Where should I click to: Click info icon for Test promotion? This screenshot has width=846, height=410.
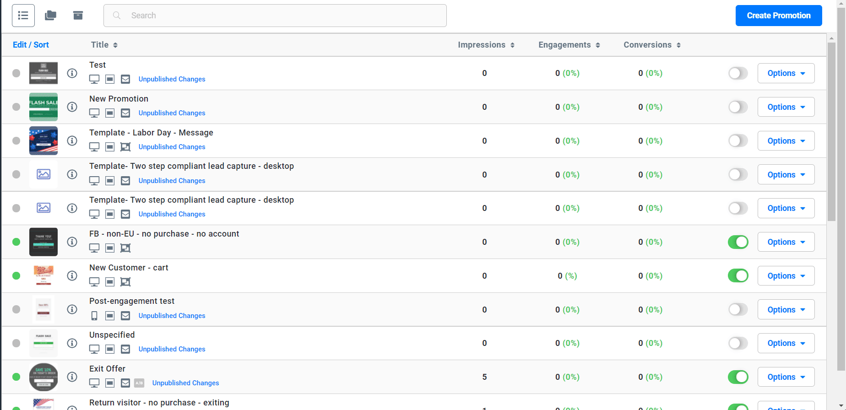[x=72, y=73]
